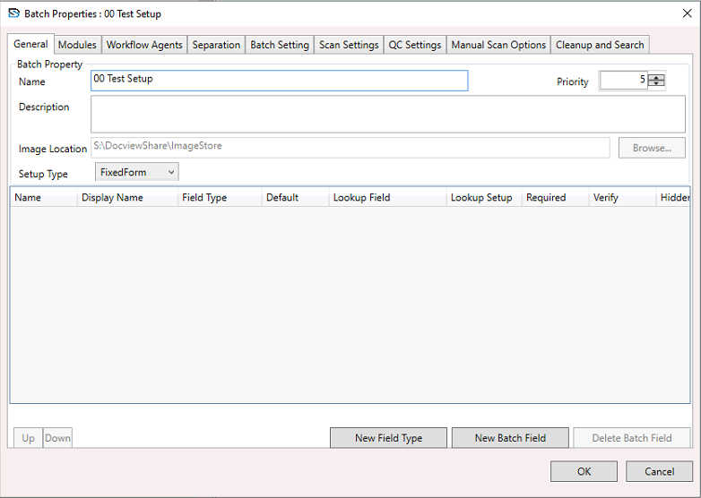
Task: Increase Priority with the up spinner arrow
Action: pyautogui.click(x=657, y=77)
